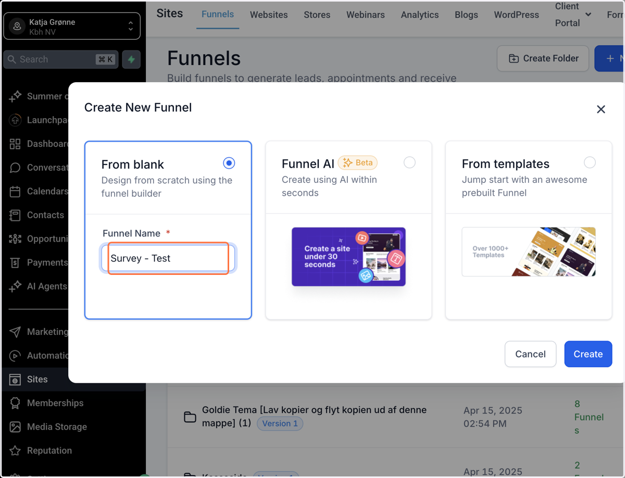Open the Reputation star icon
625x478 pixels.
click(x=15, y=451)
